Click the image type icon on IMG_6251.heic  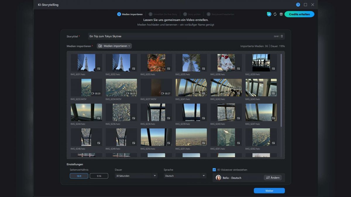(x=204, y=143)
